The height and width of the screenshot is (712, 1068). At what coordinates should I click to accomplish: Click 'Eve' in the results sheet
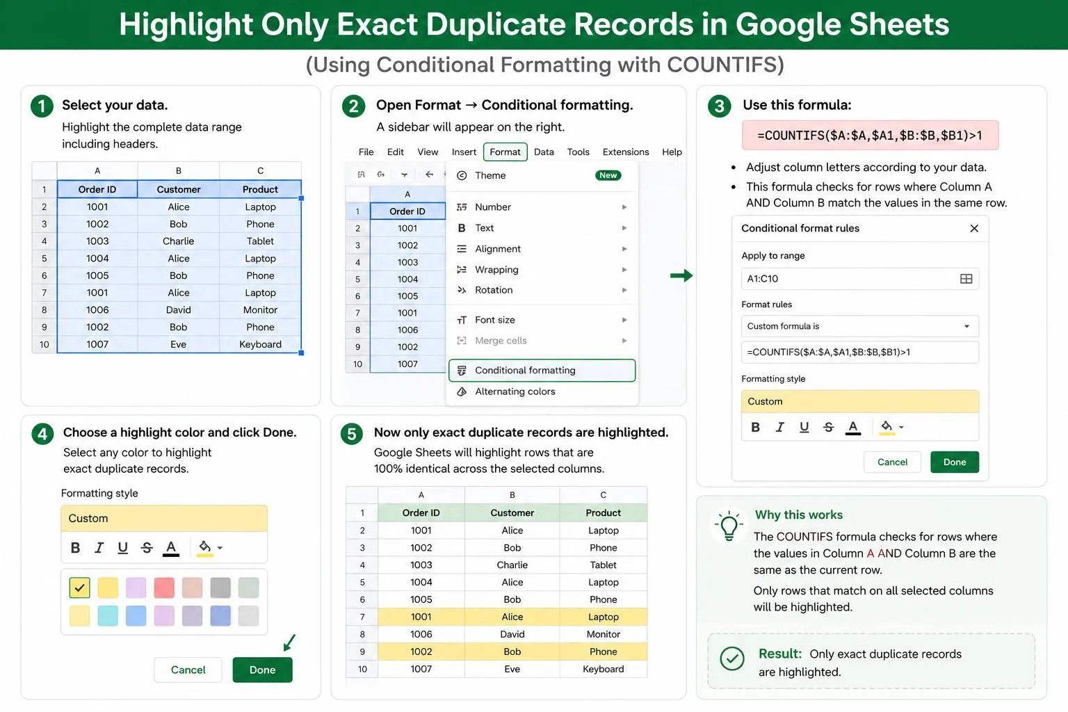[x=512, y=670]
